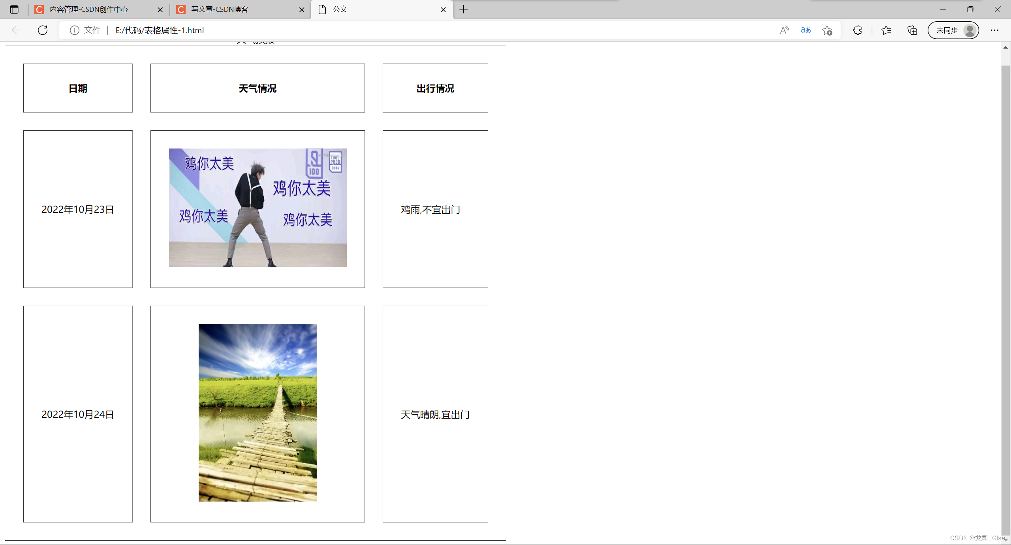1011x545 pixels.
Task: Click the 未同步 profile button
Action: click(x=953, y=30)
